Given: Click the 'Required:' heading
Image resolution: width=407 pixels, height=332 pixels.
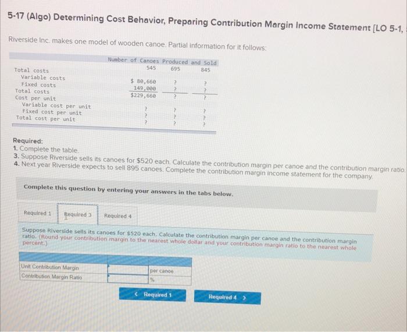Looking at the screenshot, I should pyautogui.click(x=28, y=141).
